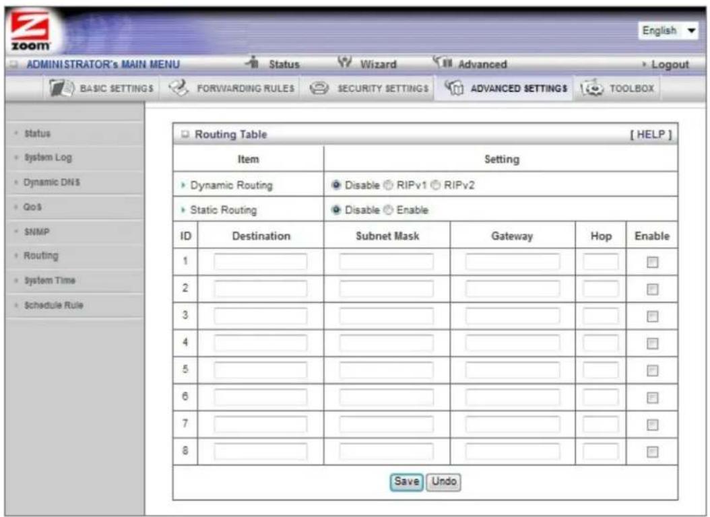Open System Time in the sidebar
The width and height of the screenshot is (710, 517).
coord(50,281)
